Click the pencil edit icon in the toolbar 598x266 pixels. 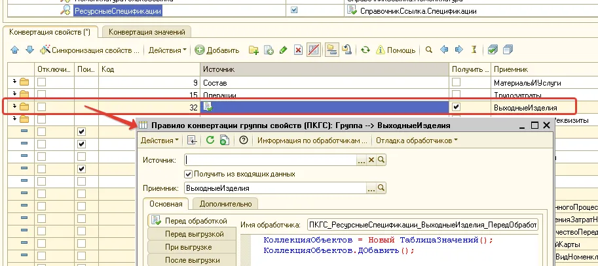click(283, 50)
